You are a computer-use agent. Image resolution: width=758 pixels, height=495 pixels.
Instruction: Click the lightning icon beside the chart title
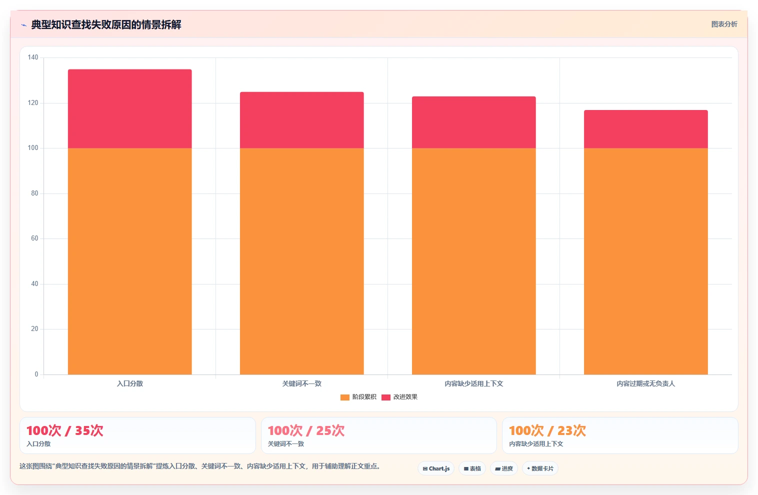point(23,25)
